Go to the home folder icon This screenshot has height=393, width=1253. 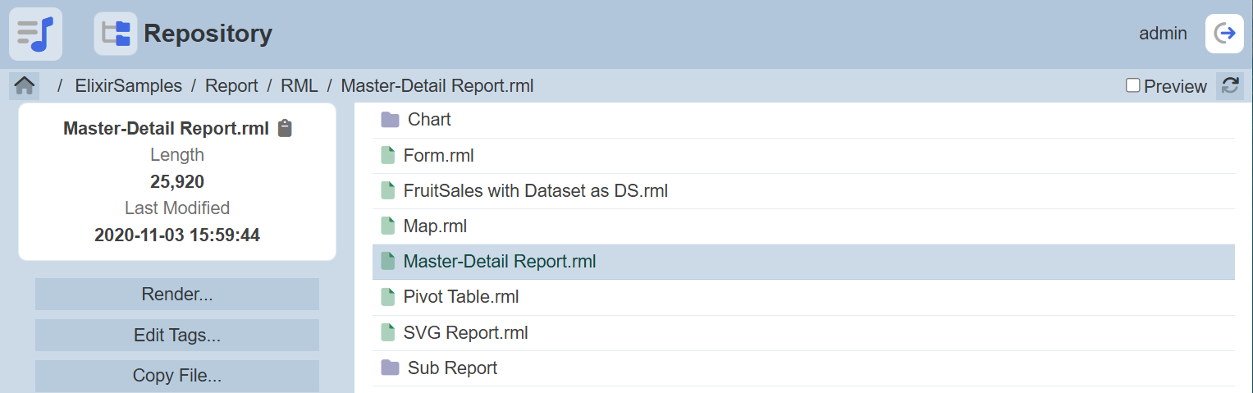24,85
